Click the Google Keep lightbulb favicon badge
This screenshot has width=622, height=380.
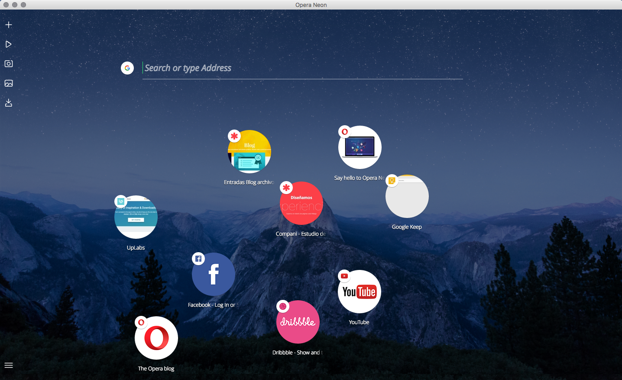(x=392, y=181)
